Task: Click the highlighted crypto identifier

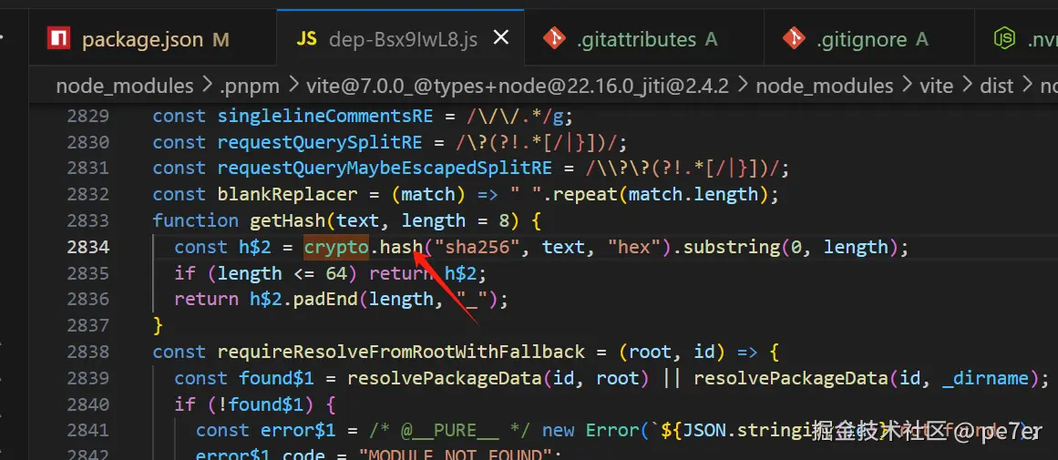Action: pyautogui.click(x=336, y=247)
